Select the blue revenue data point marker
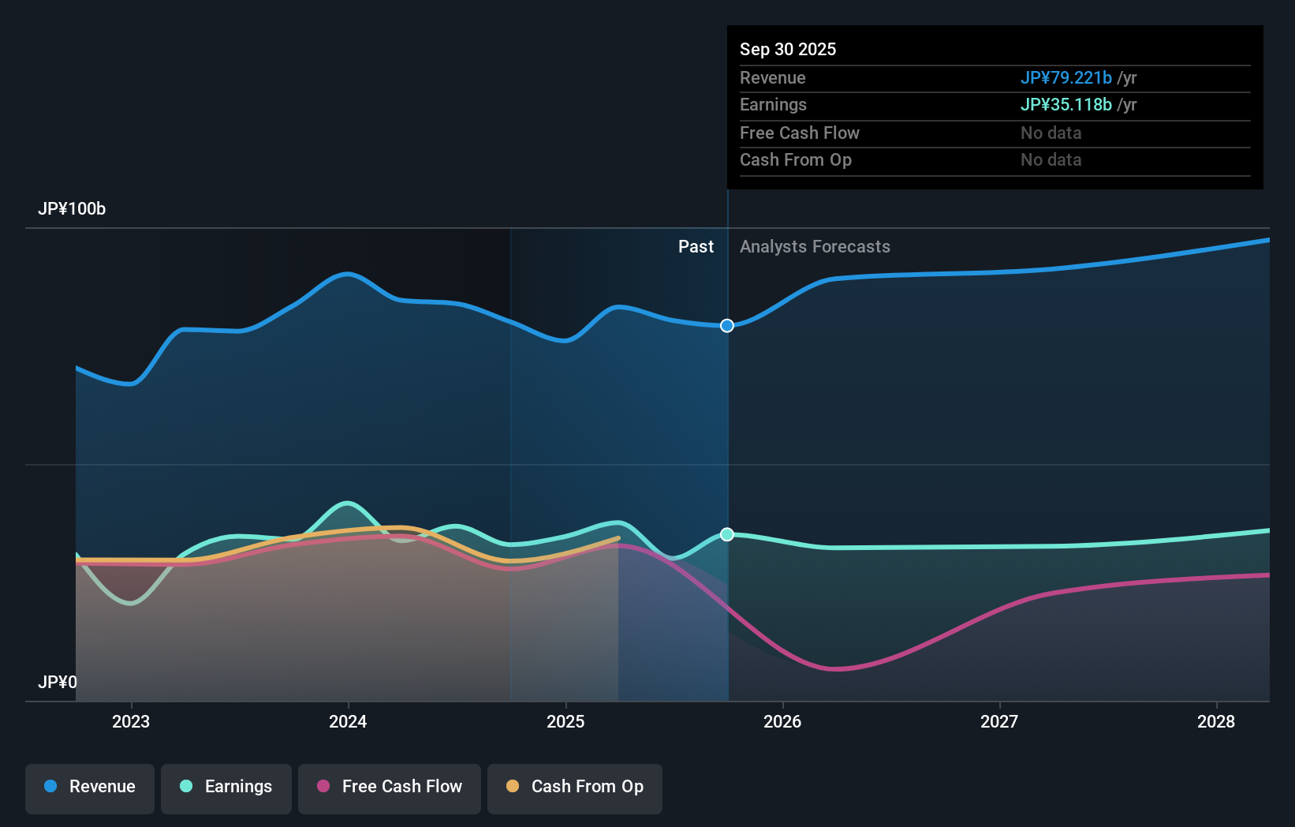 coord(726,325)
